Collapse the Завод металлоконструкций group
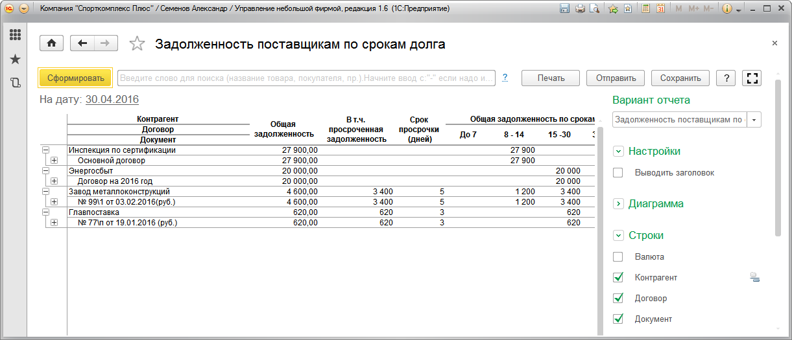Screen dimensions: 792x340 click(x=46, y=192)
